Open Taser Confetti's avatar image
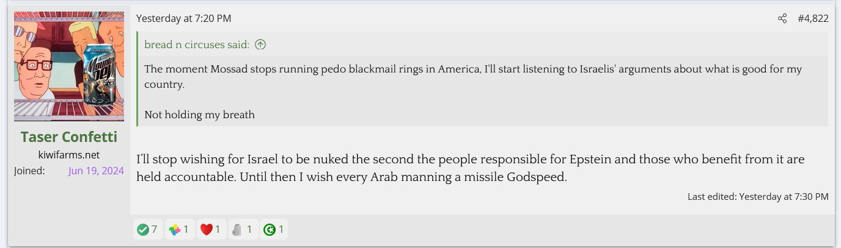This screenshot has height=248, width=841. (69, 66)
